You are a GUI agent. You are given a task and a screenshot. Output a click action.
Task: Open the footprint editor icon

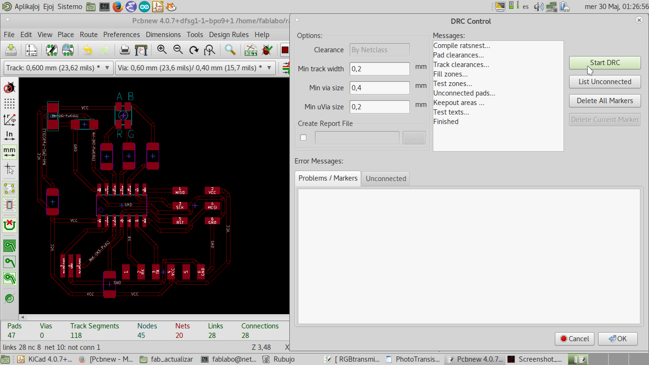(51, 50)
